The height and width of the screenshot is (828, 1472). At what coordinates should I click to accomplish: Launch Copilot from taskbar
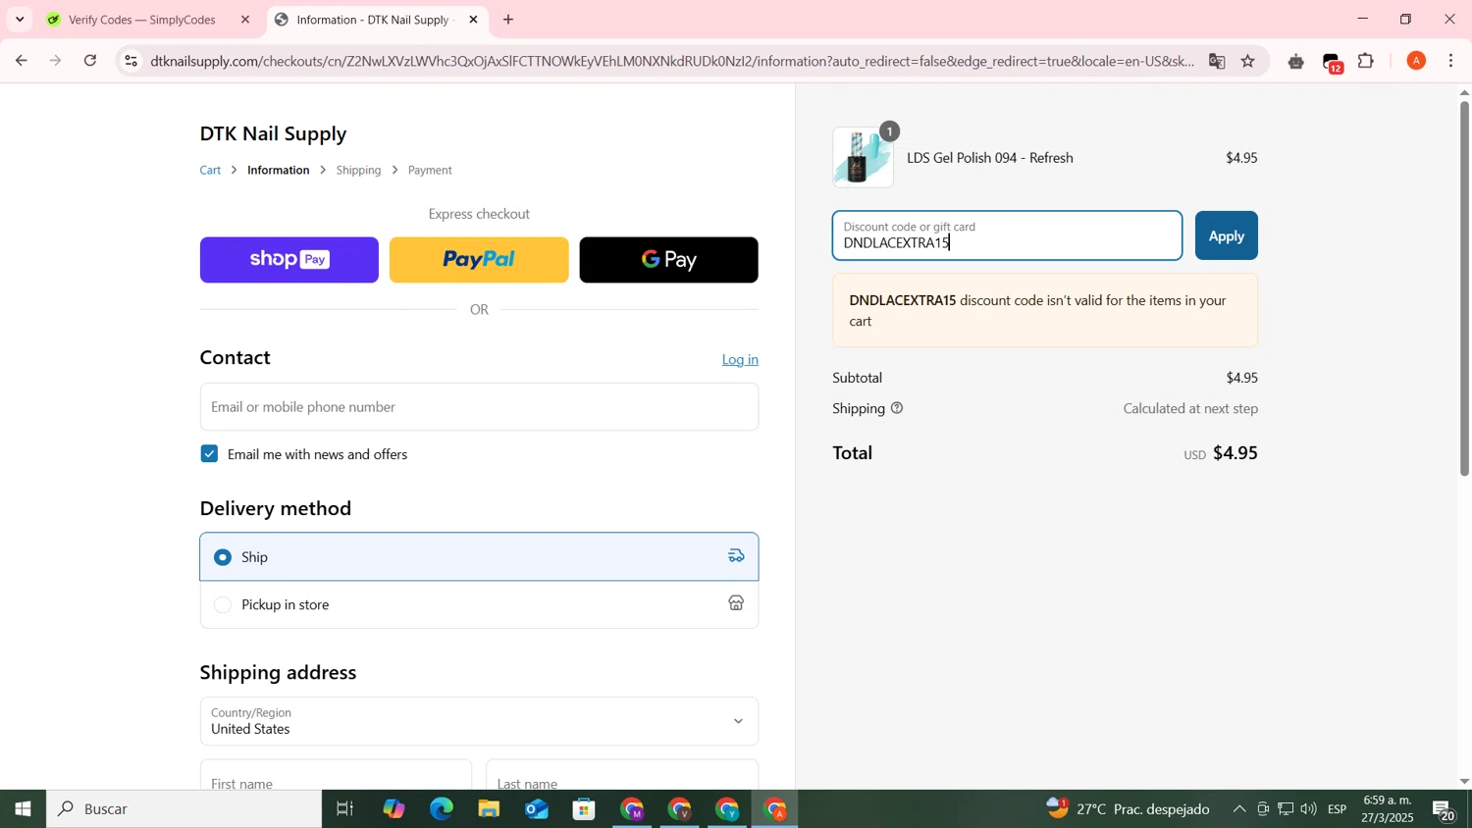coord(394,809)
